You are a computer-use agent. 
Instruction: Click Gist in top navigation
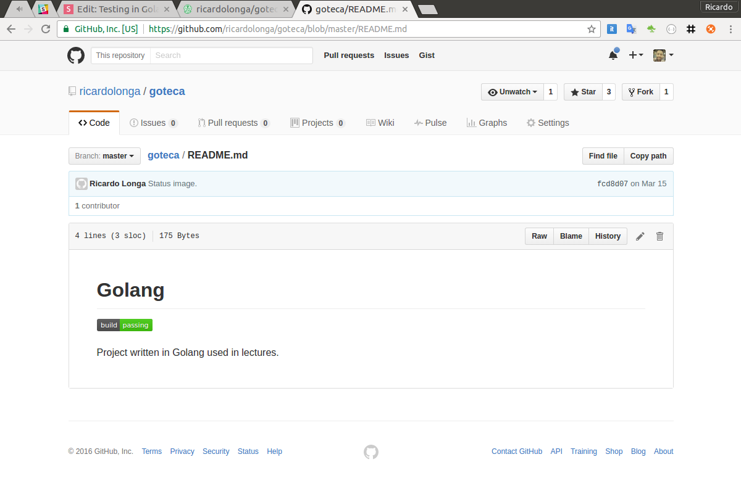427,56
